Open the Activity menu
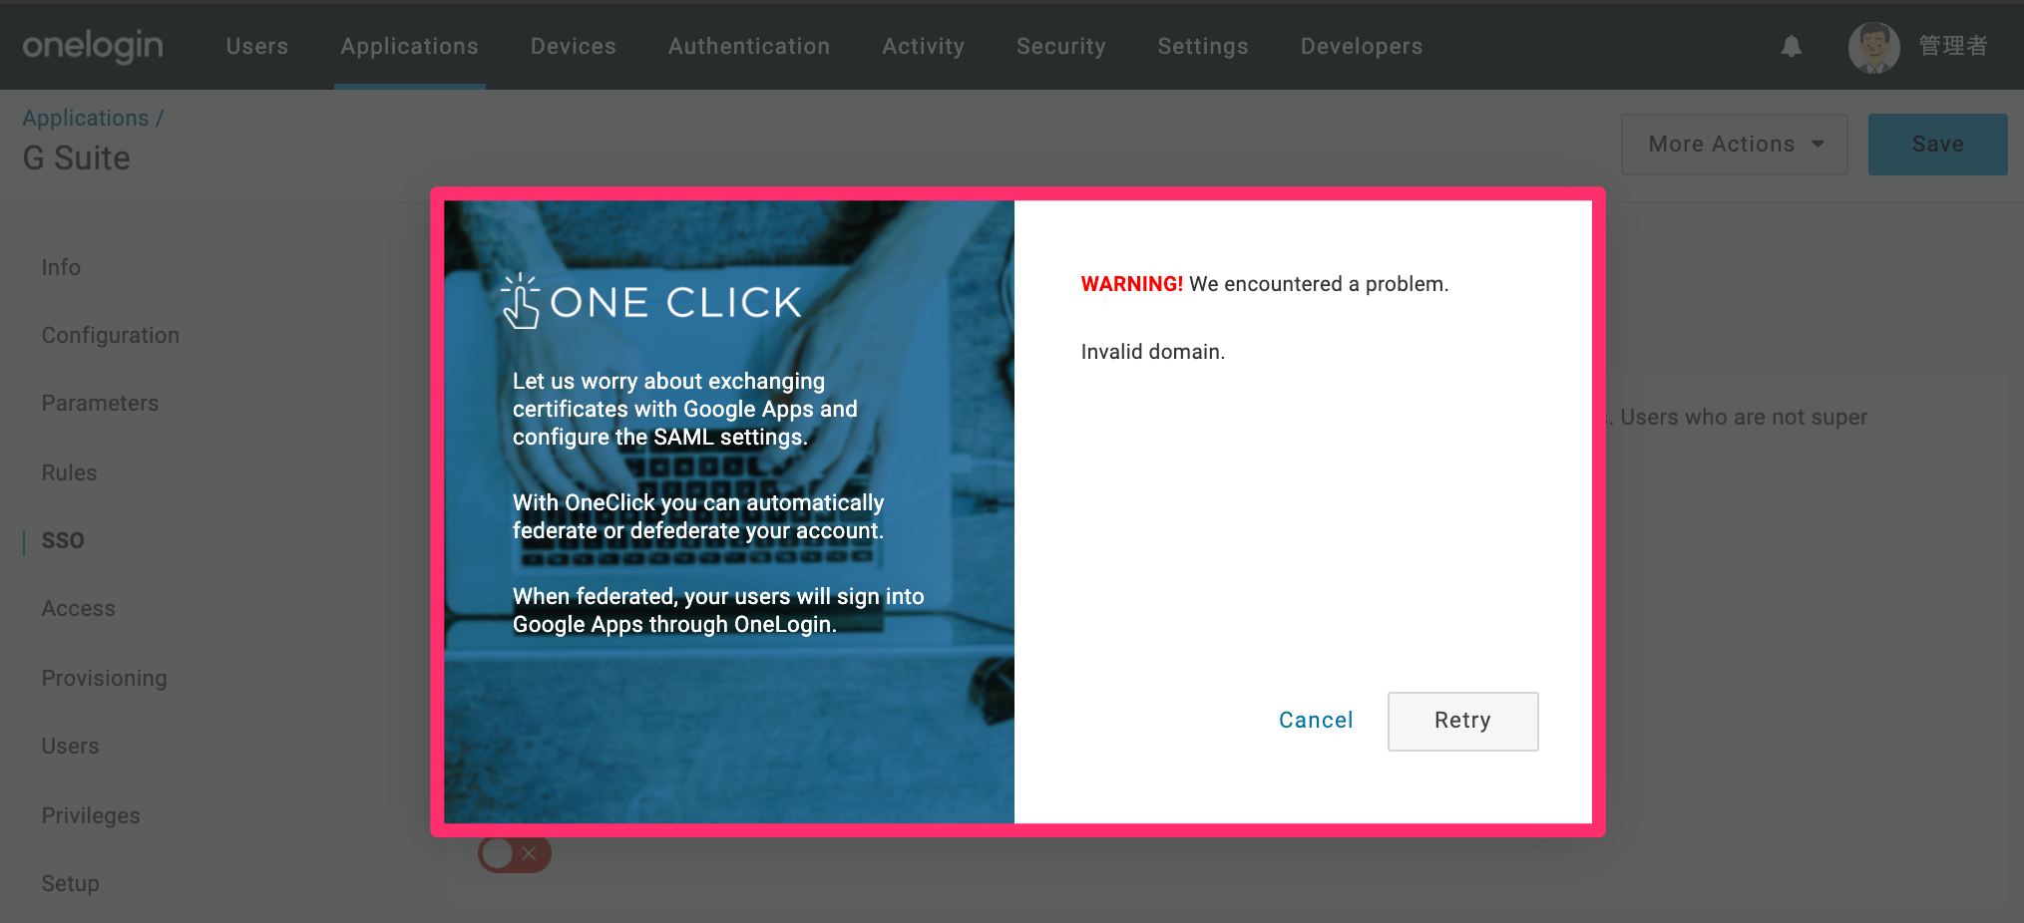 tap(924, 46)
